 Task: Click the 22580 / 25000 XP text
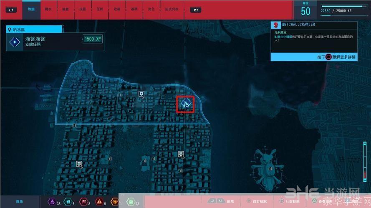click(336, 11)
